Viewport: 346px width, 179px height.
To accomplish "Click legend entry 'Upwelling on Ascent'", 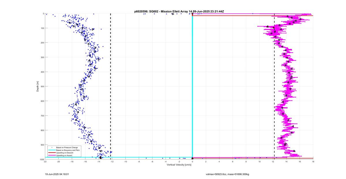I will pyautogui.click(x=64, y=155).
